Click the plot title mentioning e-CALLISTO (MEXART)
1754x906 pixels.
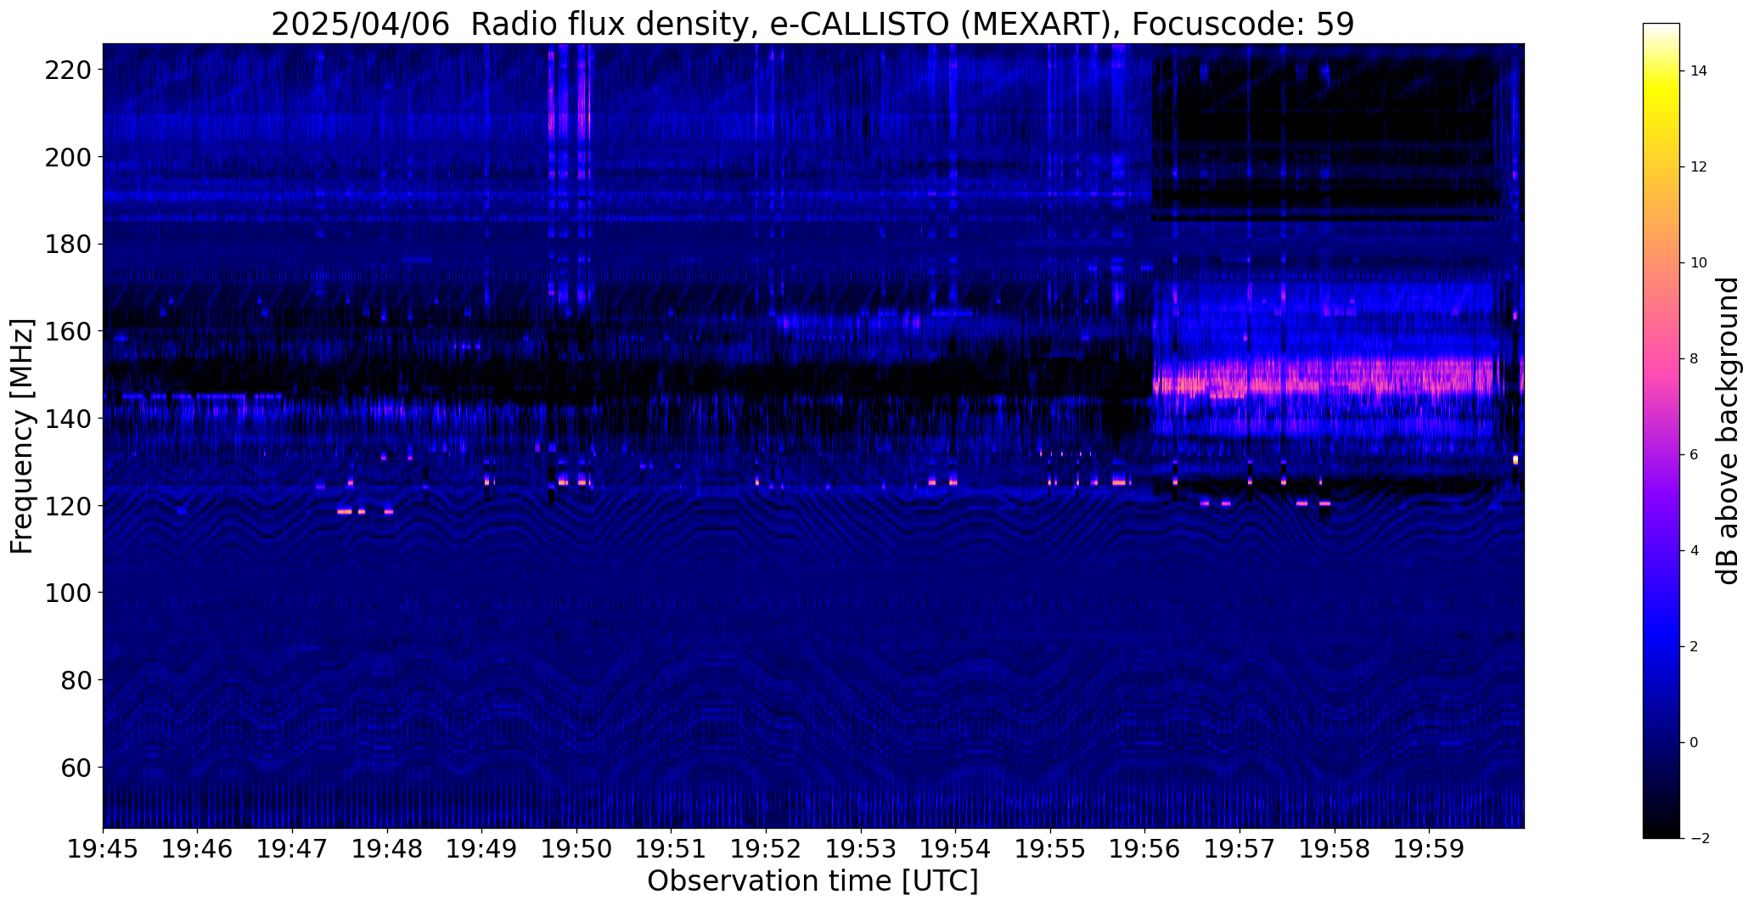click(812, 24)
